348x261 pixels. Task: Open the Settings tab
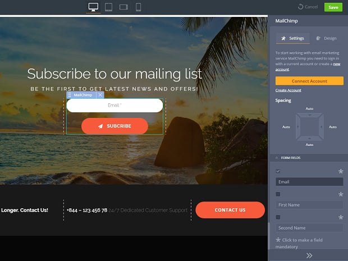[292, 38]
